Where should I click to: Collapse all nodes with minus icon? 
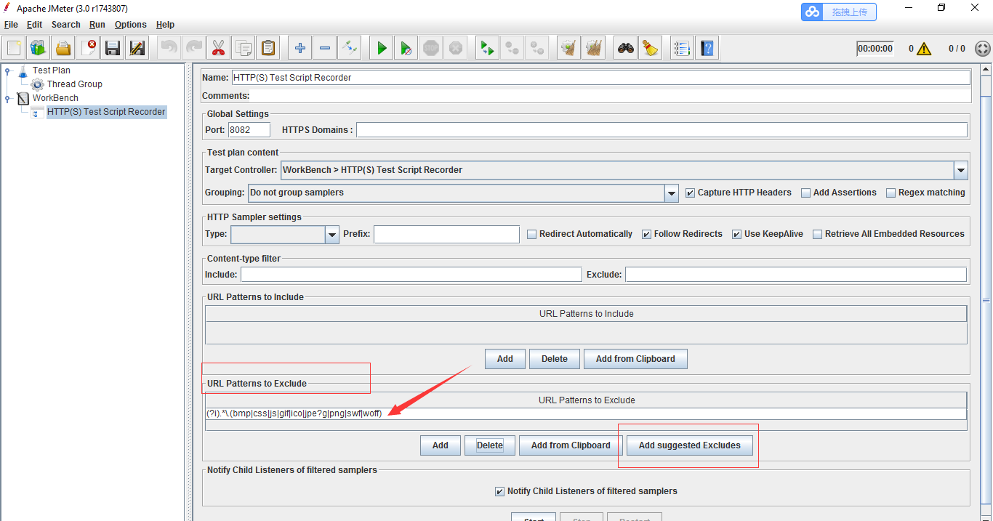click(324, 48)
